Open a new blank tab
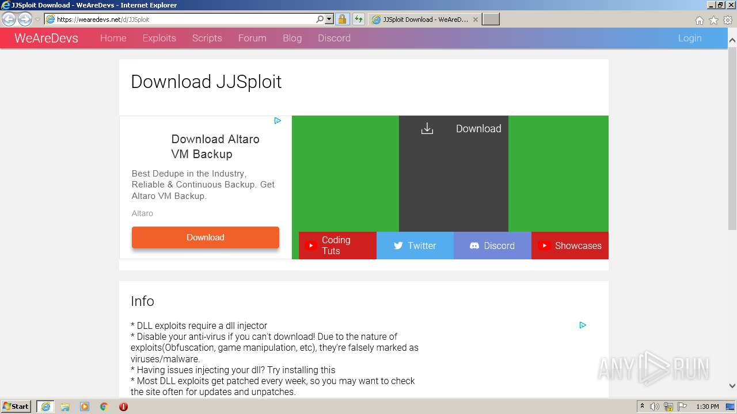Screen dimensions: 737x414 [x=491, y=19]
